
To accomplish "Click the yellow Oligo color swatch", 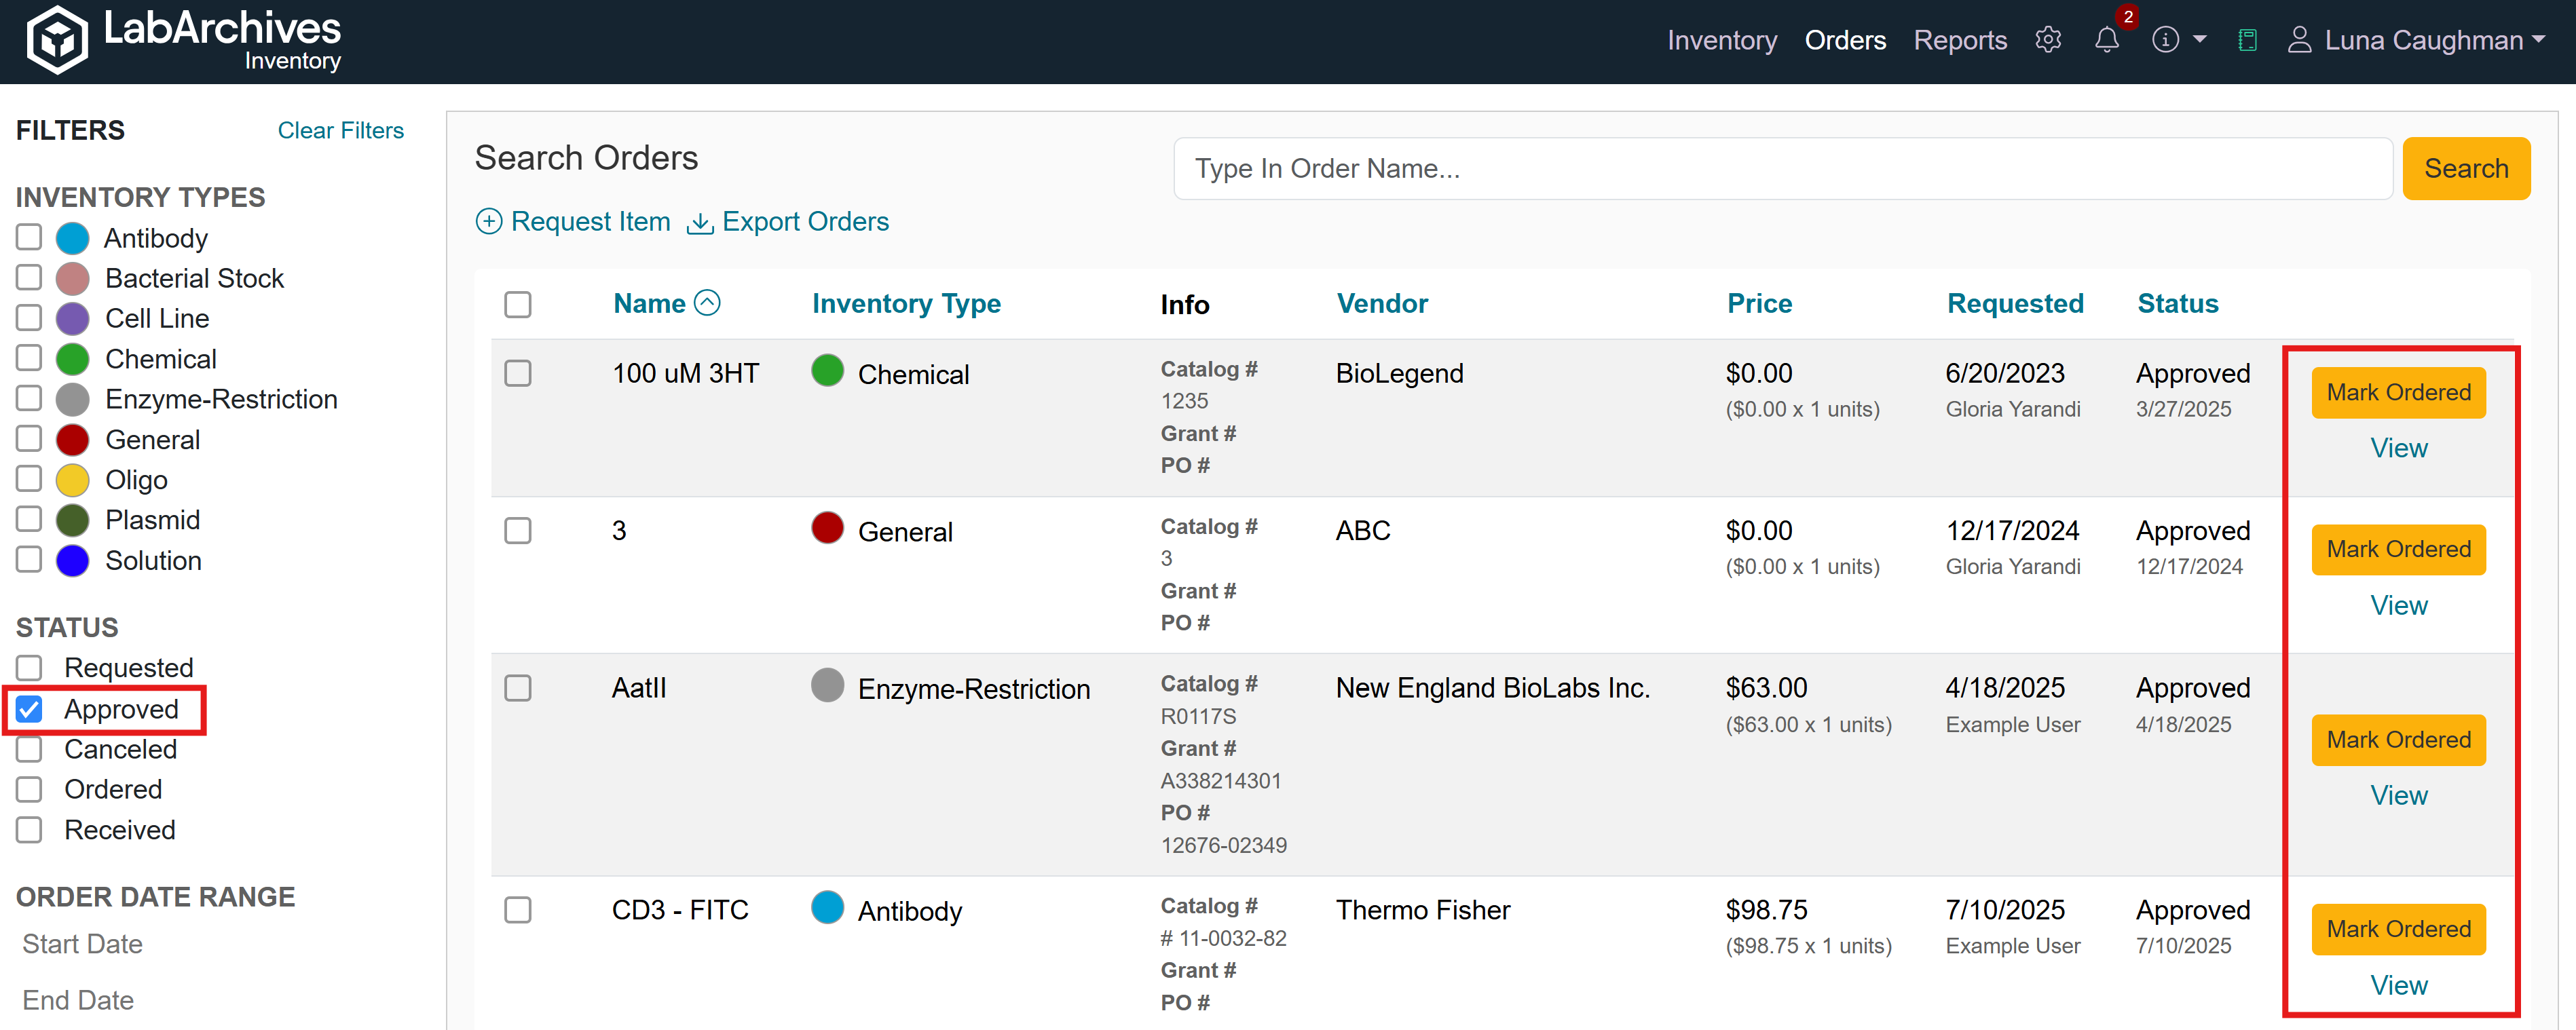I will point(72,480).
